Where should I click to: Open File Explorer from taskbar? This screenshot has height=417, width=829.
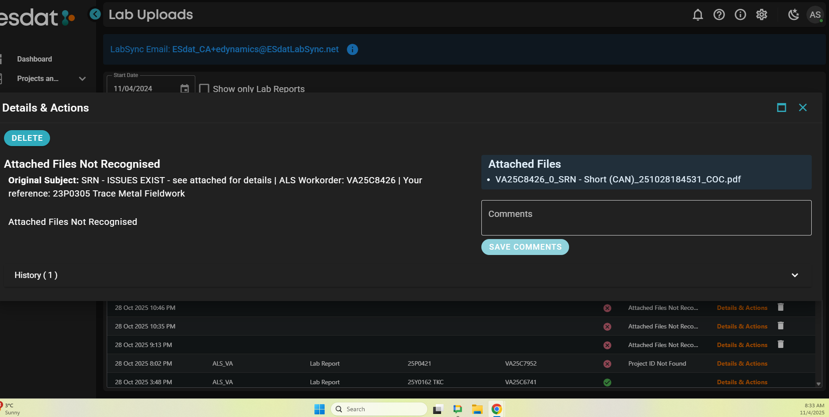[x=477, y=409]
